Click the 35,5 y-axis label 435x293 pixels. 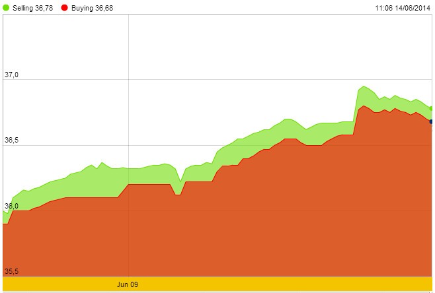point(11,271)
